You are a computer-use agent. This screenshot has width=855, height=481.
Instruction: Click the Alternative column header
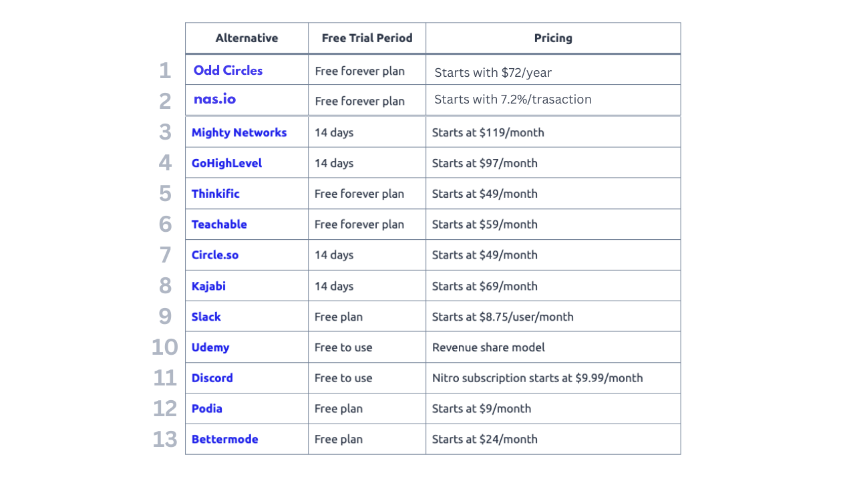(x=246, y=38)
